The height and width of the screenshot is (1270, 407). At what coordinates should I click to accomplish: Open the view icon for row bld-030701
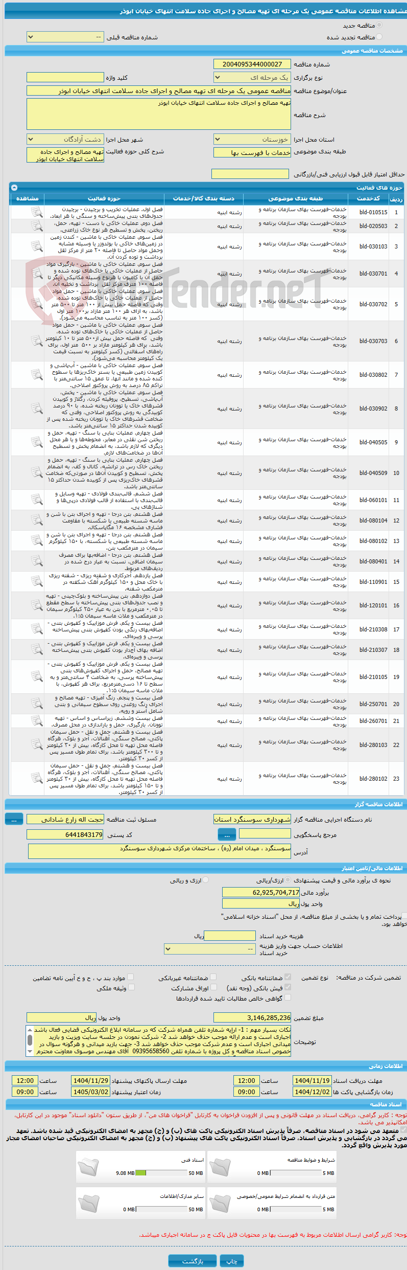pyautogui.click(x=37, y=274)
